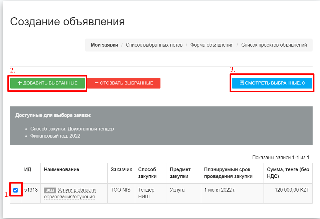Click the TOO NIS customer cell
Viewport: 320px width, 219px height.
(121, 190)
